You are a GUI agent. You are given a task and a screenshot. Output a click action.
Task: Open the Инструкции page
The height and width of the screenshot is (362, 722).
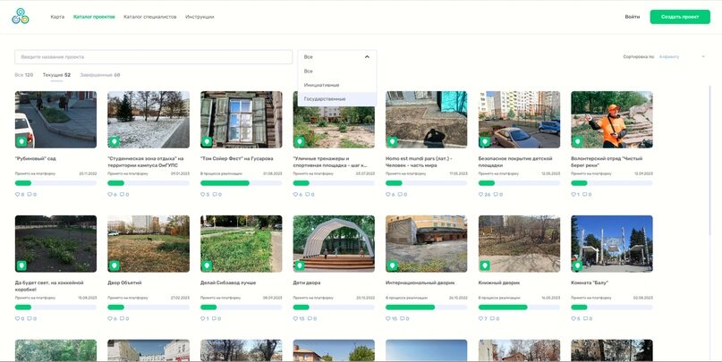[x=200, y=17]
